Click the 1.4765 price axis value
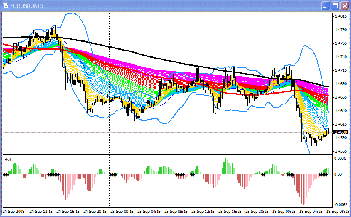 pos(341,43)
